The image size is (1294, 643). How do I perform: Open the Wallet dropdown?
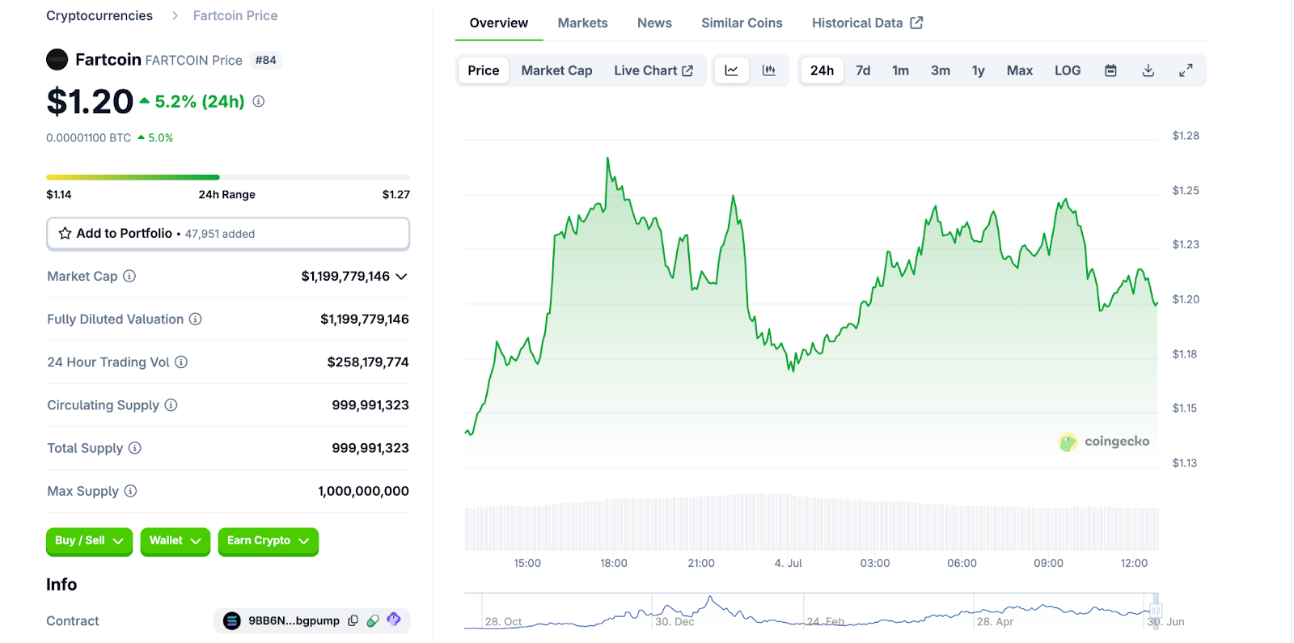tap(175, 541)
